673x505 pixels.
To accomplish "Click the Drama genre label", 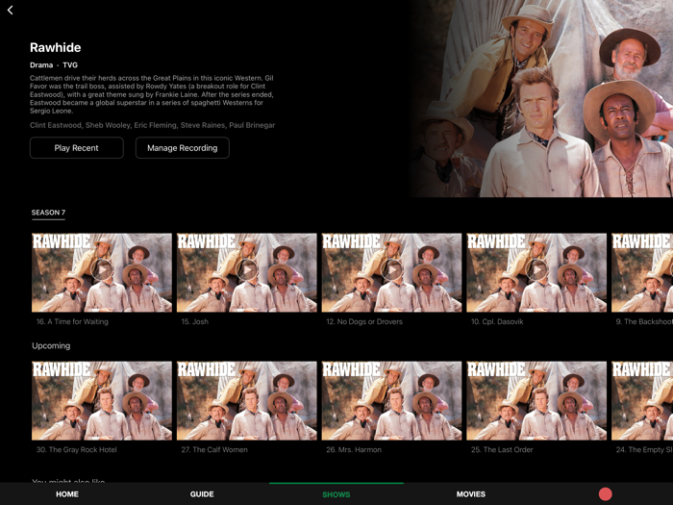I will click(x=41, y=64).
